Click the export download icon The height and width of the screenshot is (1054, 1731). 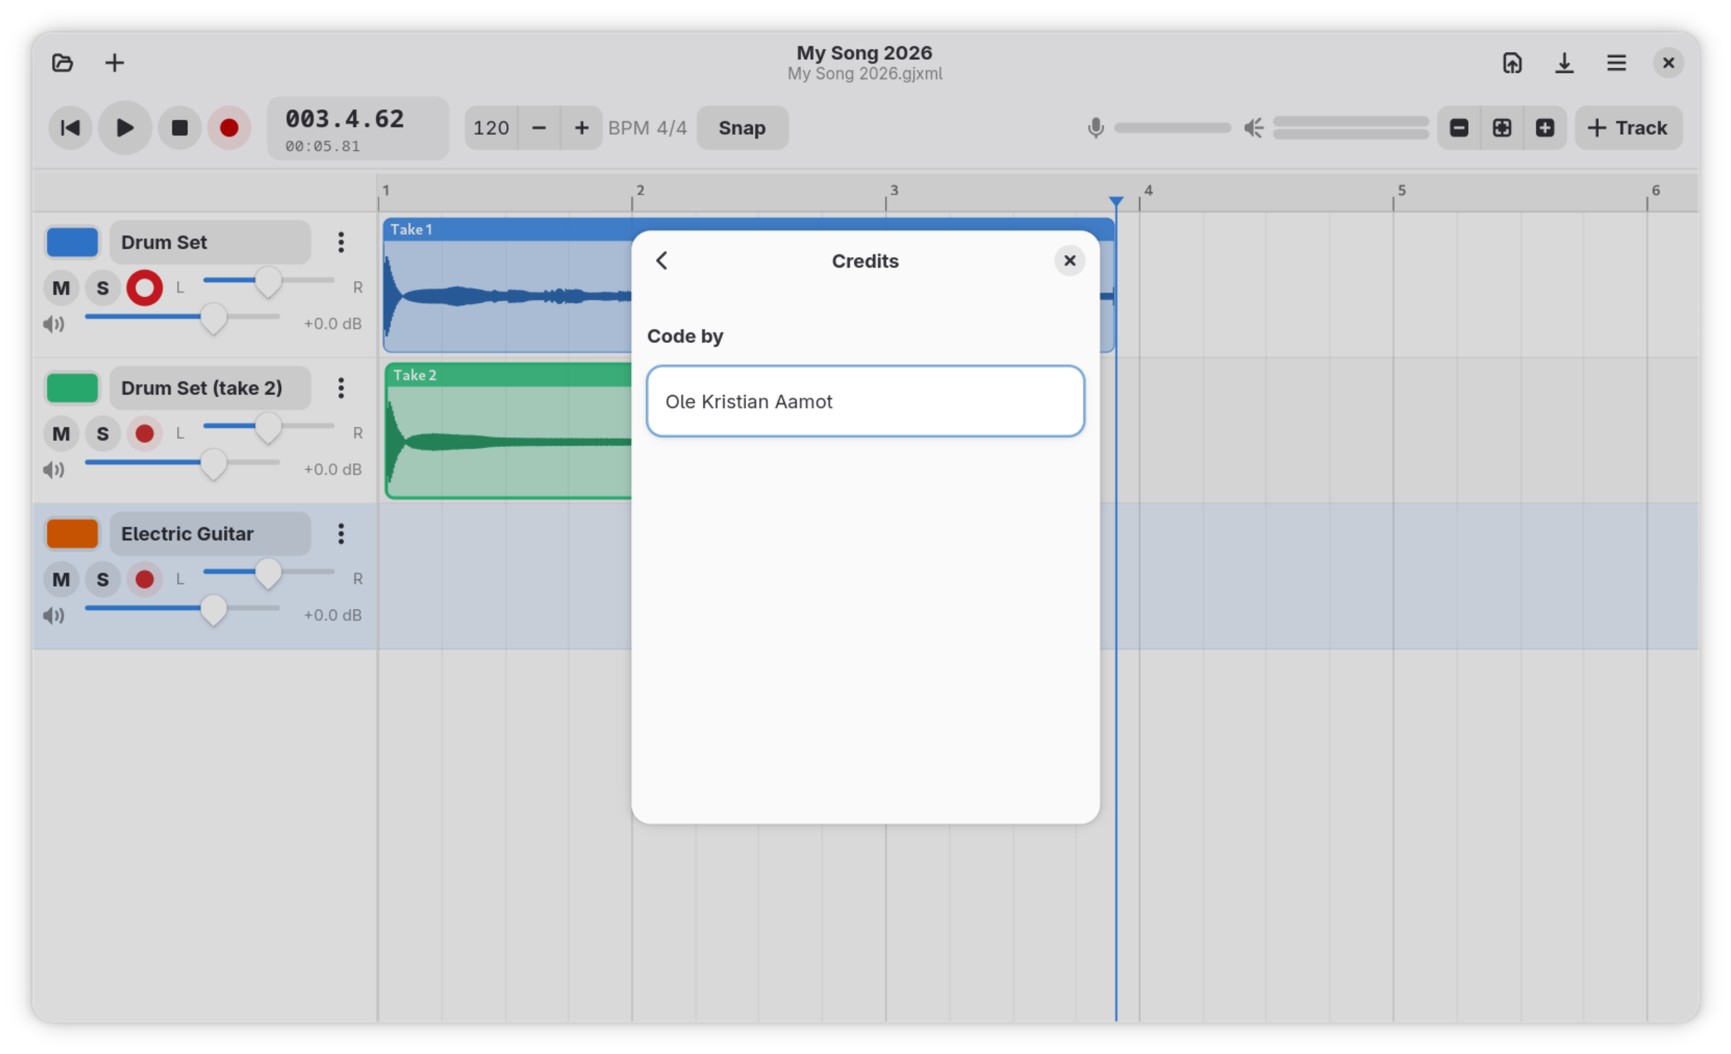point(1564,63)
